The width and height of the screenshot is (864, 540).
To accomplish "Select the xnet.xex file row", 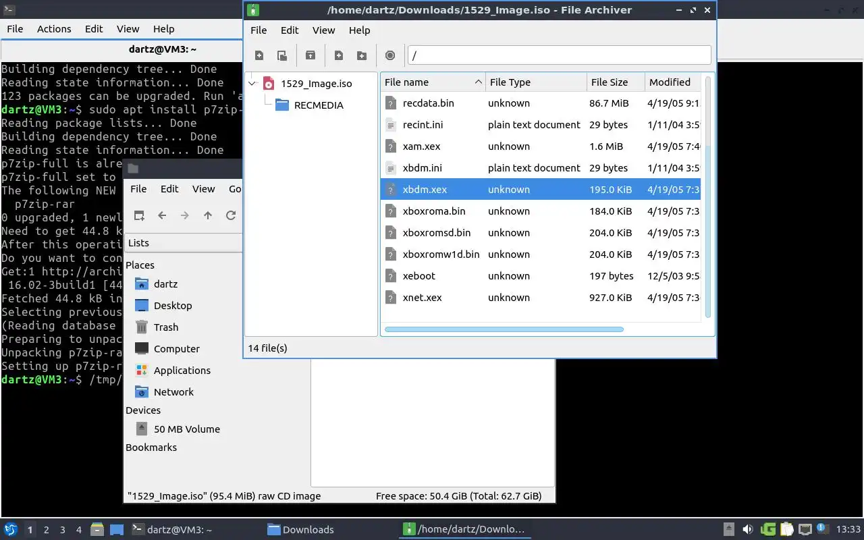I will point(541,298).
